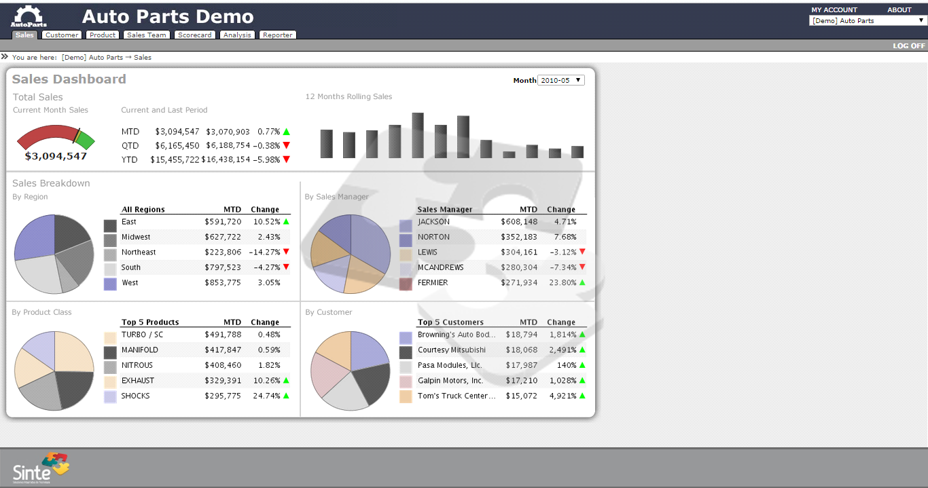Viewport: 928px width, 488px height.
Task: Click the $3,094,547 value under the gauge
Action: tap(56, 156)
